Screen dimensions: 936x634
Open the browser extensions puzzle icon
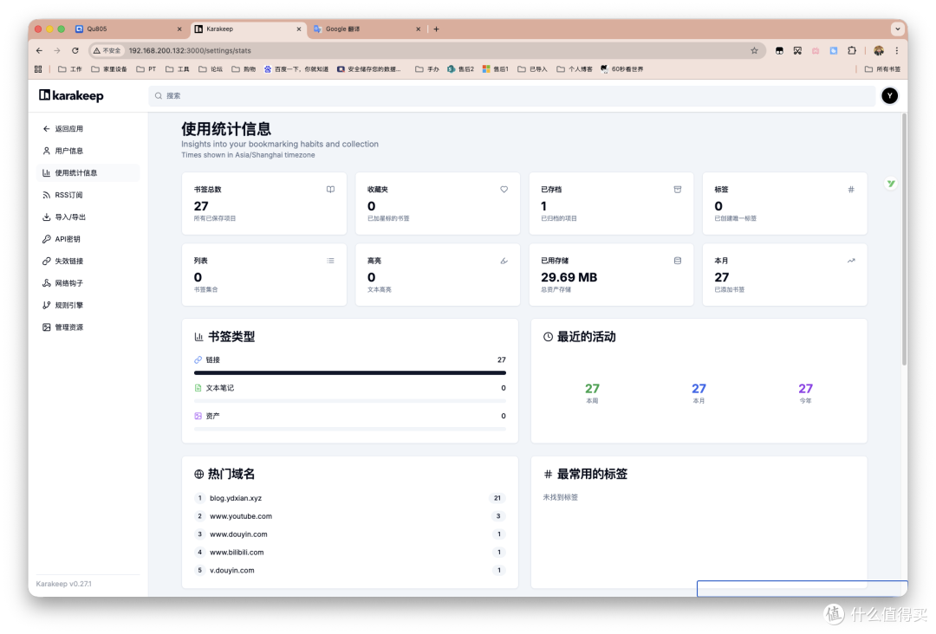(852, 51)
